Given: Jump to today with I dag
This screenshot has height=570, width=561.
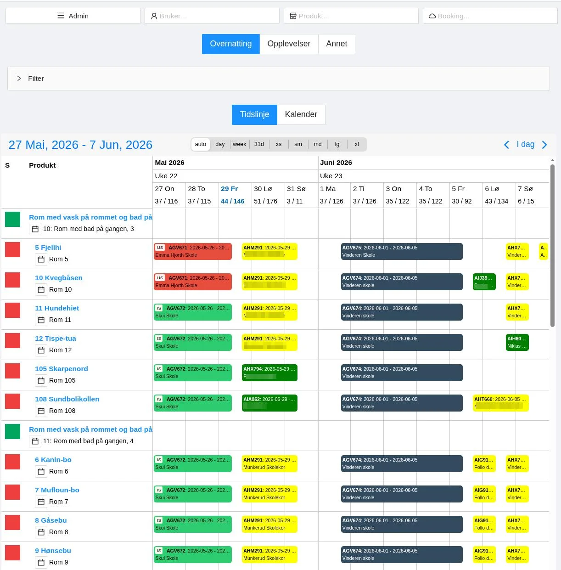Looking at the screenshot, I should click(525, 145).
